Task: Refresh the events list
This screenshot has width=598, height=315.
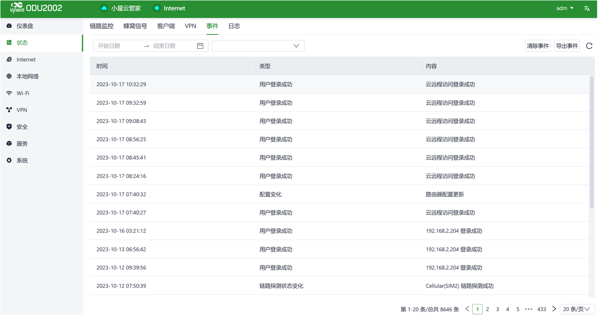Action: click(x=589, y=46)
